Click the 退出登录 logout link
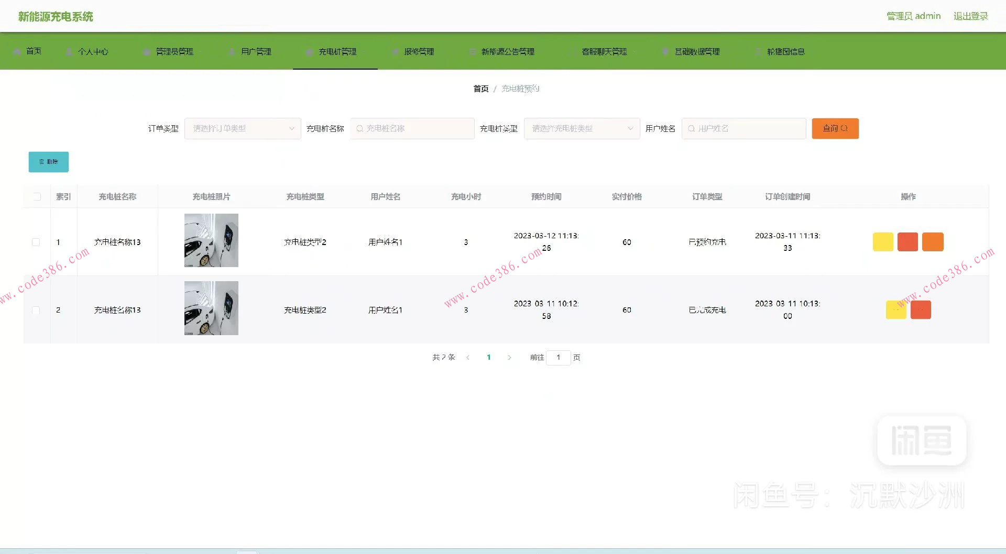Screen dimensions: 1006x554 click(x=970, y=16)
